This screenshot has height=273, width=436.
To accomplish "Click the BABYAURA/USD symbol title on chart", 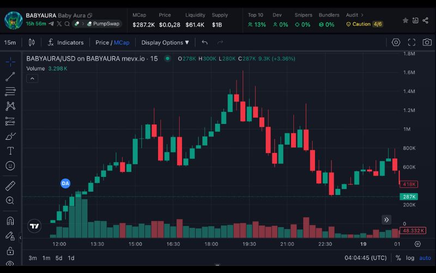I will 92,58.
